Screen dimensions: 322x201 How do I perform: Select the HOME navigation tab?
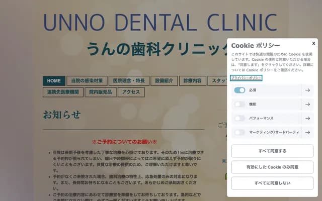(x=54, y=81)
